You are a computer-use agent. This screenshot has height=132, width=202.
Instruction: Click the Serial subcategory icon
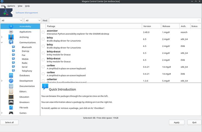click(x=13, y=67)
